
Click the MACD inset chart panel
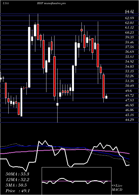76,181
